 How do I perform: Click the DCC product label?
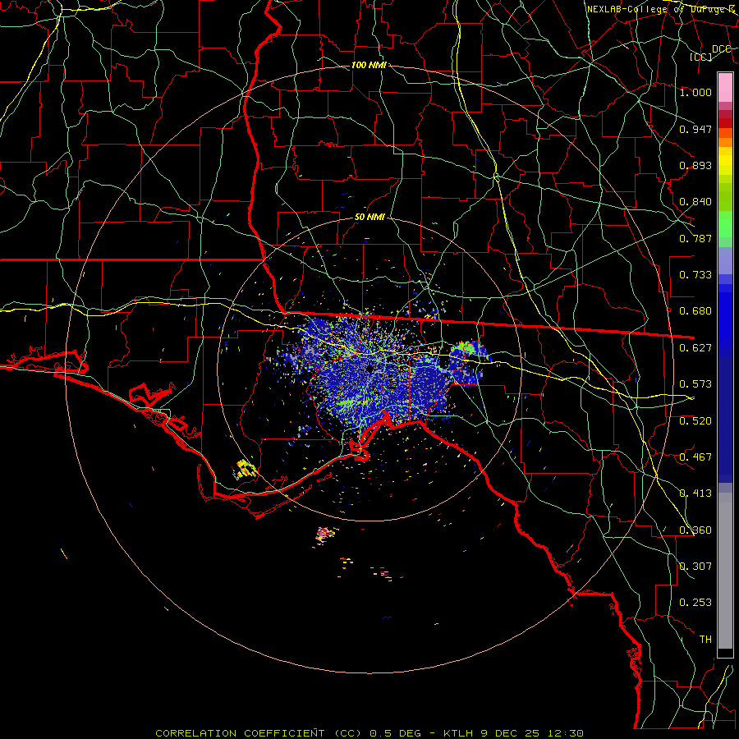721,49
